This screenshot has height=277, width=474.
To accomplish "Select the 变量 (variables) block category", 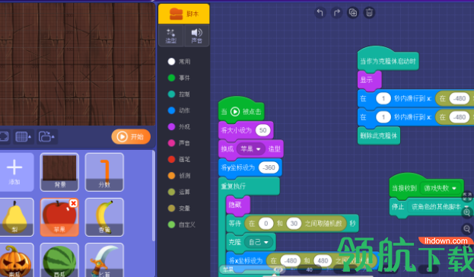I will click(x=180, y=209).
